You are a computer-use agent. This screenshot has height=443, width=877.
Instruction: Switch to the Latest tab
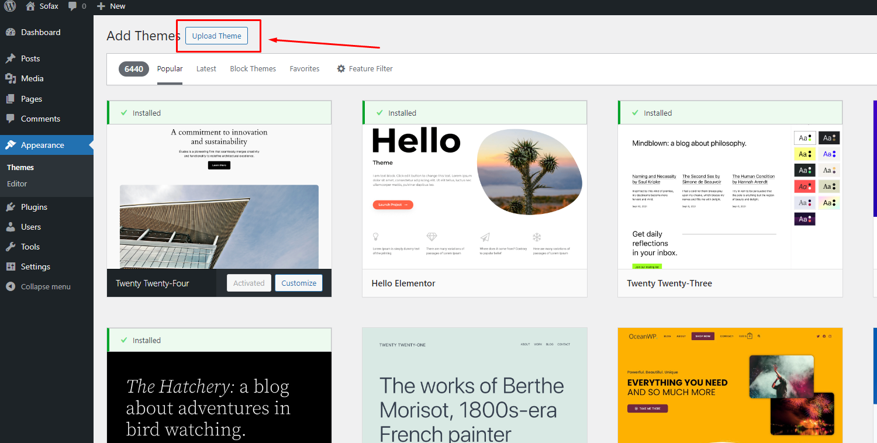tap(206, 69)
